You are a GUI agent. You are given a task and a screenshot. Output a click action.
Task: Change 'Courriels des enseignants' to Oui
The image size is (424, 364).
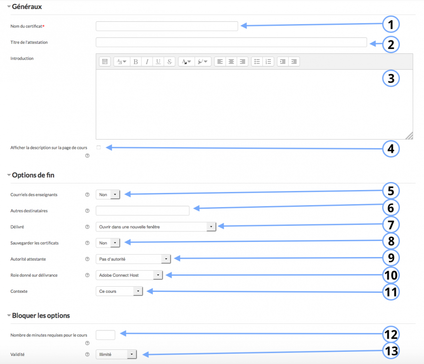tap(107, 194)
